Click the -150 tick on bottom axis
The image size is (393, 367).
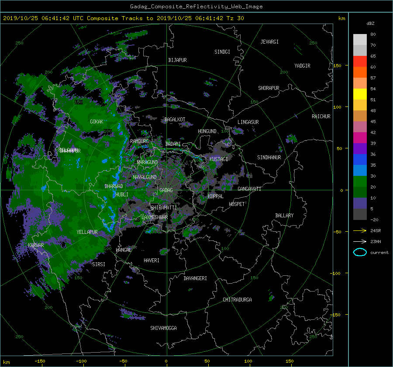point(40,361)
